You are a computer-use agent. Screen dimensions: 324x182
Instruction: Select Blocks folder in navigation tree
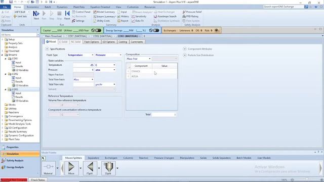tap(12, 105)
